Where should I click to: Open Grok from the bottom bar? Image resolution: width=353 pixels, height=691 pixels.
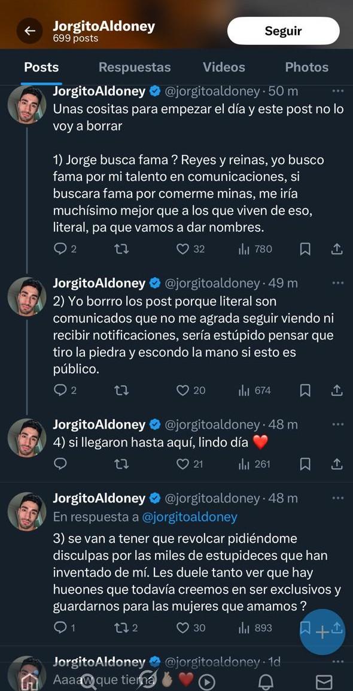[147, 681]
